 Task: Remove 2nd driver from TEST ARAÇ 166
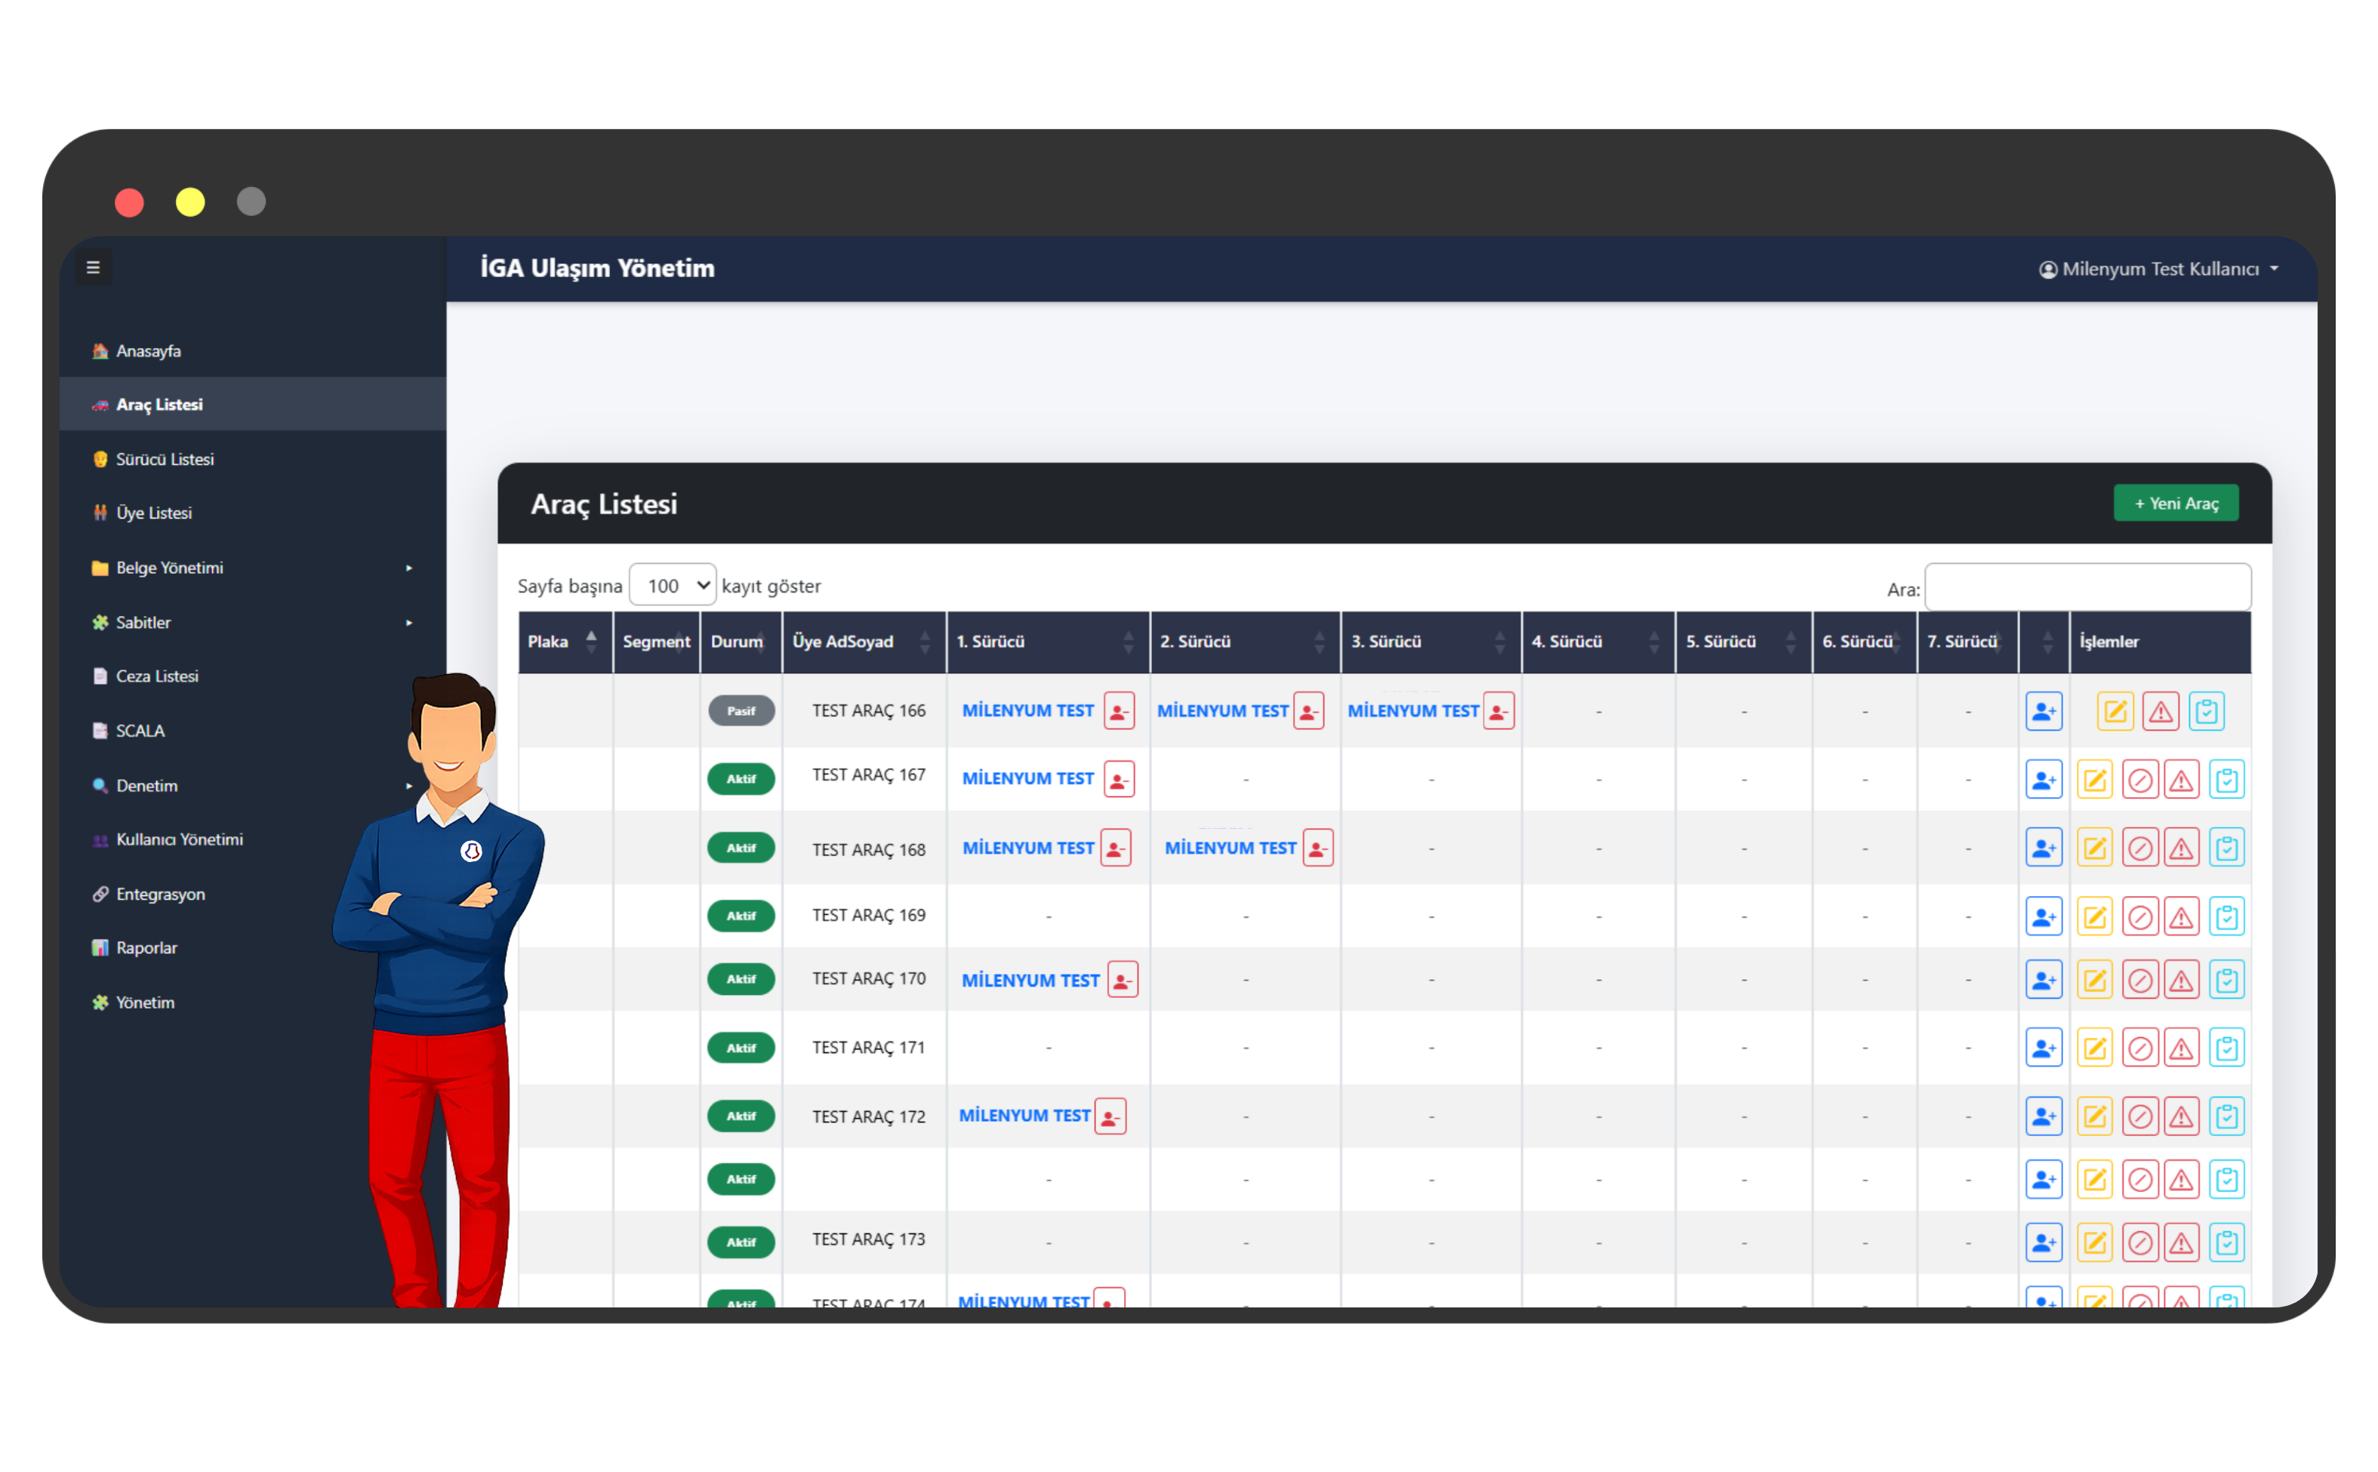click(x=1308, y=712)
